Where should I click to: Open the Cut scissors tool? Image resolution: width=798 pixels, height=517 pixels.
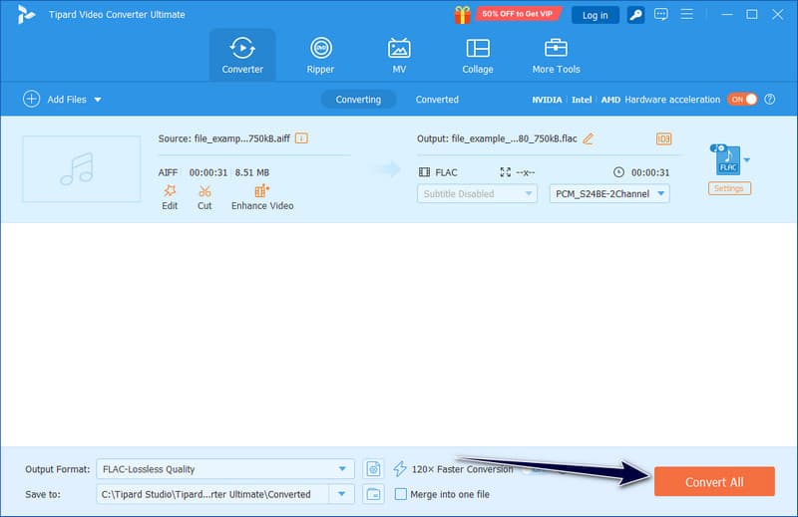tap(204, 198)
